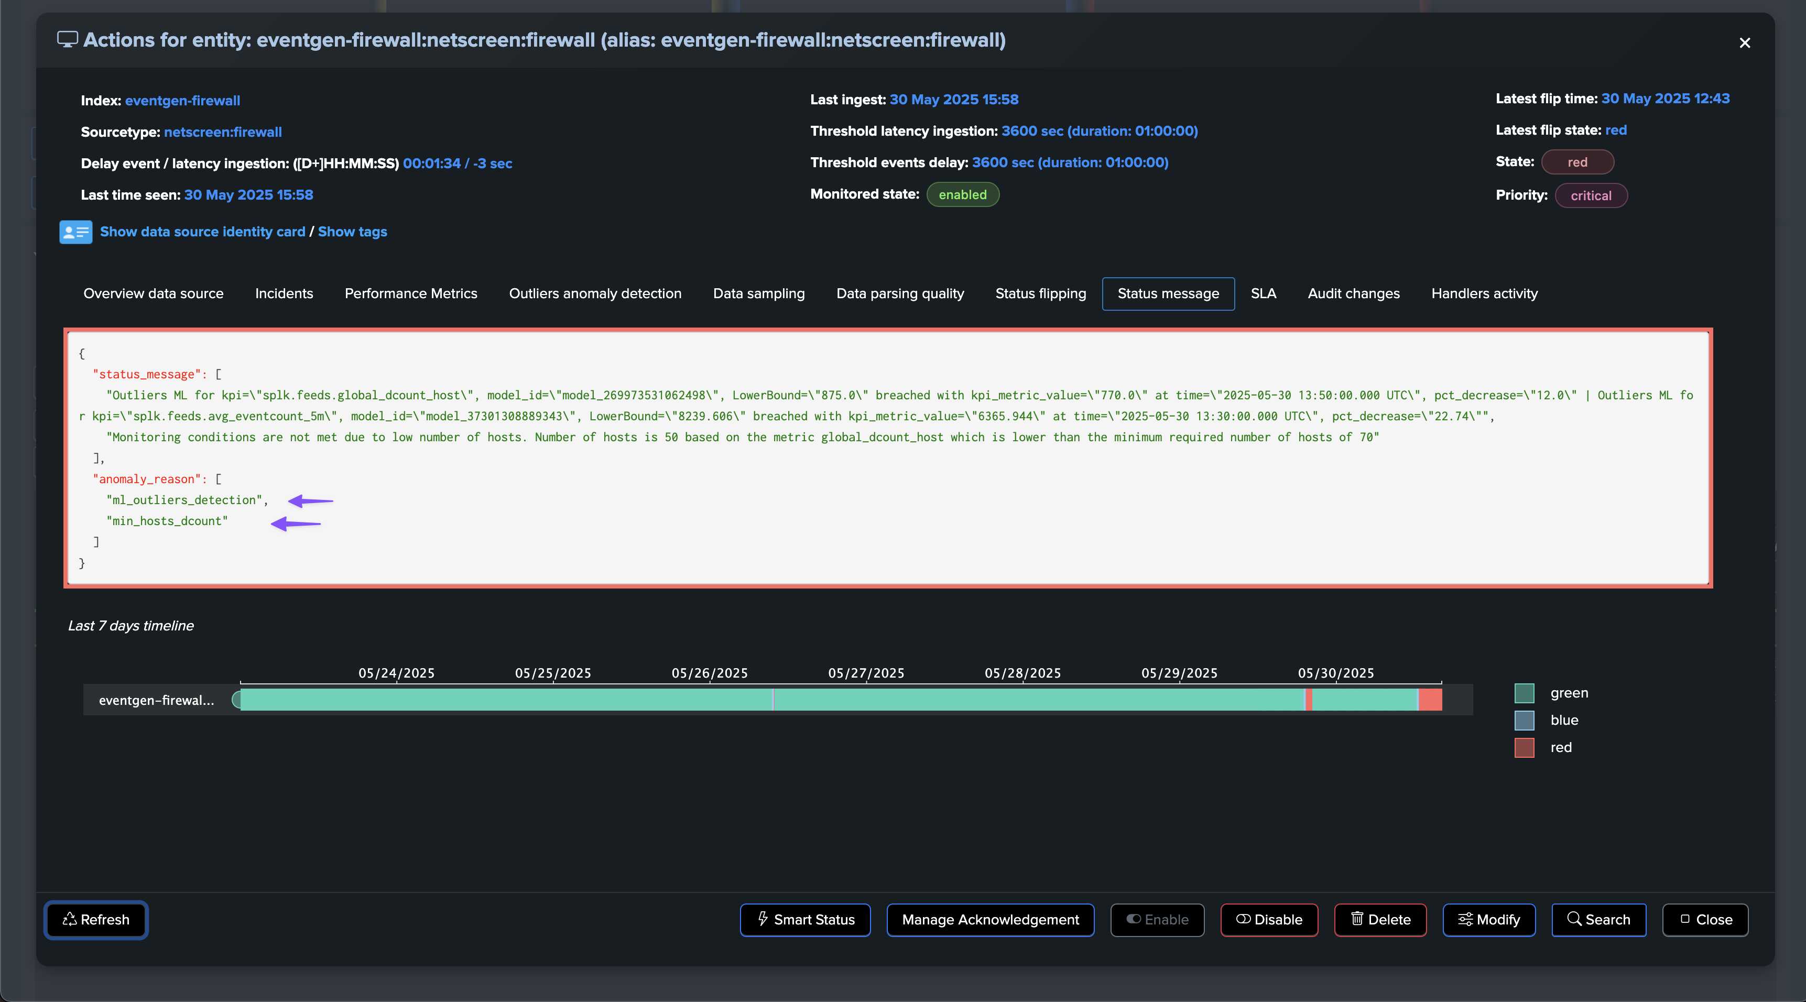Click Show tags link
The image size is (1806, 1002).
point(352,232)
